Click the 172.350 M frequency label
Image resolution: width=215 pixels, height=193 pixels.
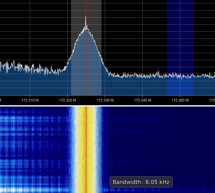pos(180,100)
